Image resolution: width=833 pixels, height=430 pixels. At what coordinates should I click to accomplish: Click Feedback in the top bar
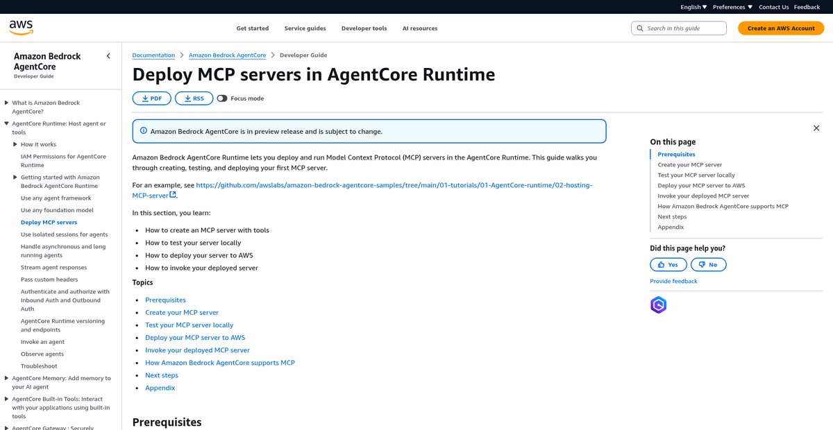pos(807,7)
